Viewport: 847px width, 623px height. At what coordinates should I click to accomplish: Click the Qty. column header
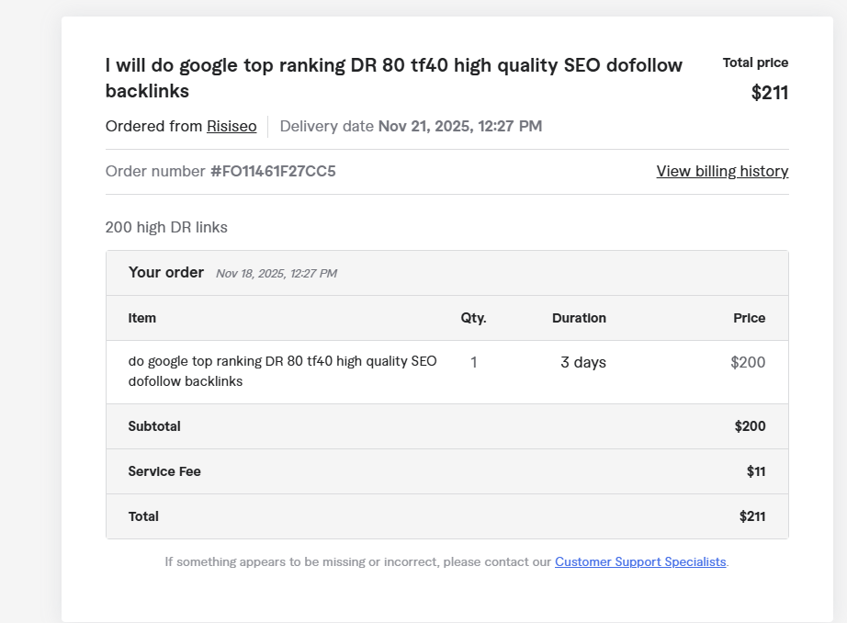(x=473, y=318)
